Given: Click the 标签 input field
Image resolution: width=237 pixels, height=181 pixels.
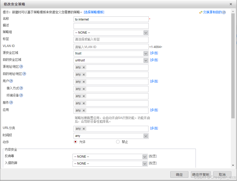Looking at the screenshot, I should pos(111,40).
